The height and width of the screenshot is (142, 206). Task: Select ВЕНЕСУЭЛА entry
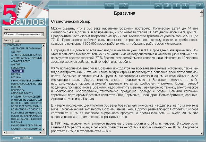pyautogui.click(x=18, y=90)
